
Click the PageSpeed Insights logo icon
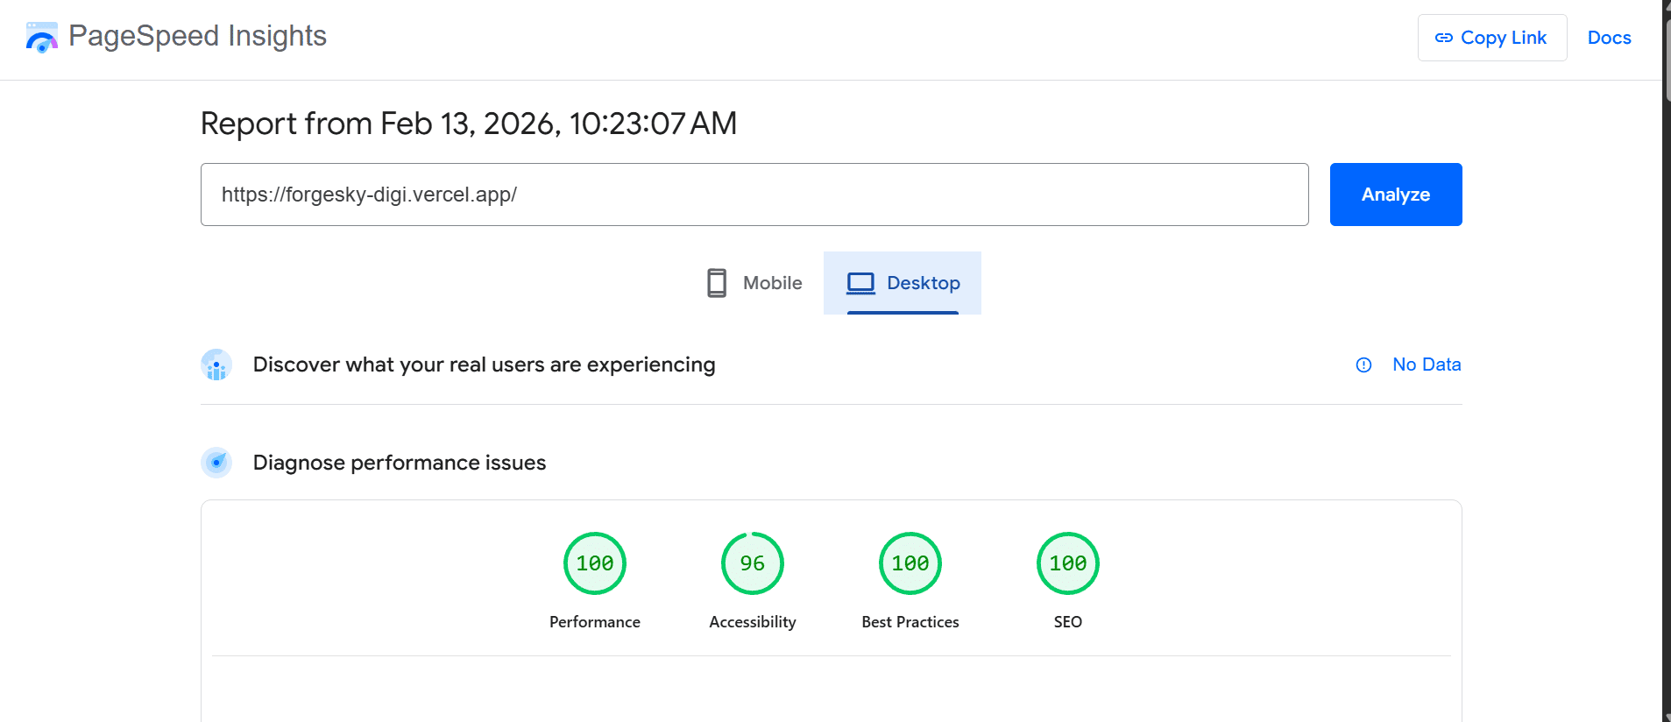click(x=42, y=38)
